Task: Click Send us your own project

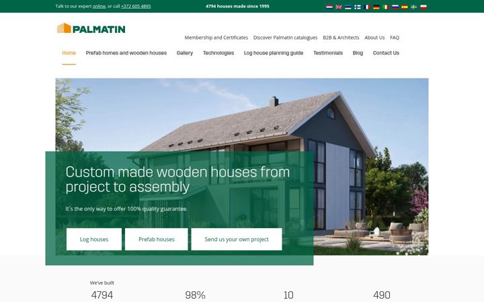Action: [x=237, y=239]
